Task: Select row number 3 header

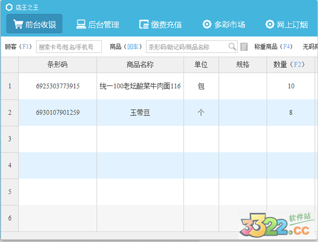Action: pyautogui.click(x=10, y=139)
